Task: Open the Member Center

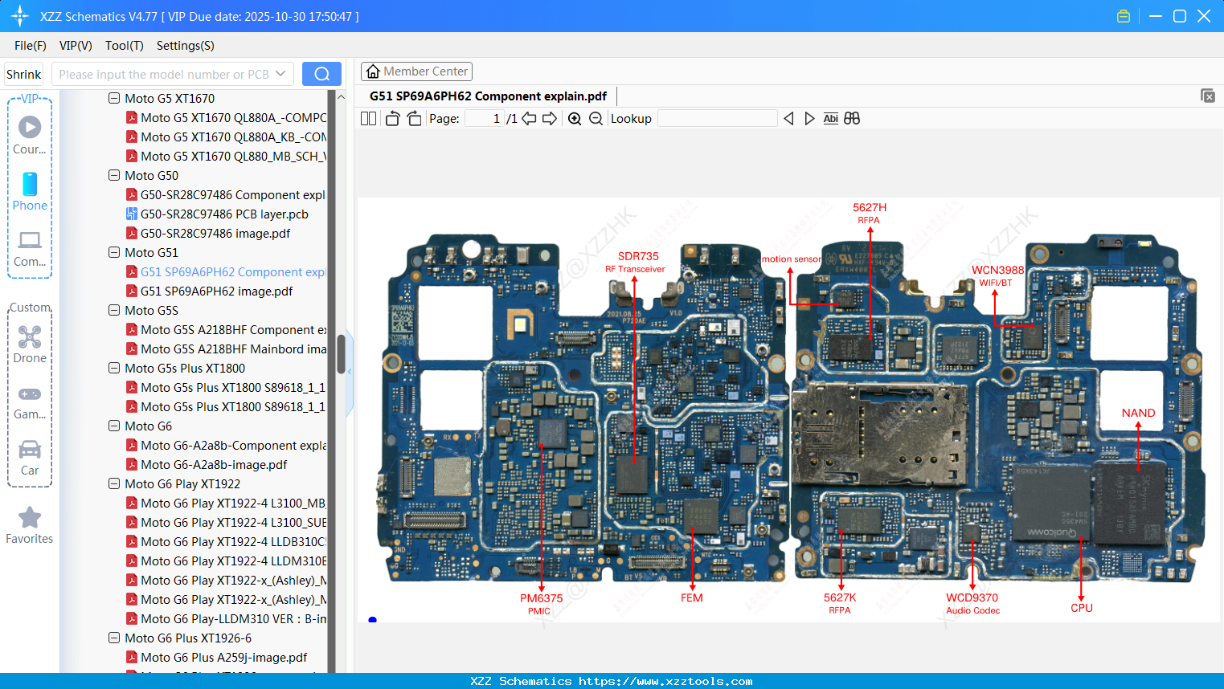Action: (416, 71)
